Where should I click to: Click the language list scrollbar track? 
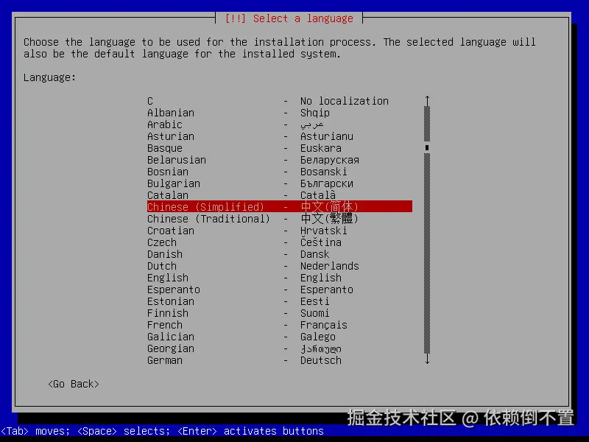[x=427, y=230]
